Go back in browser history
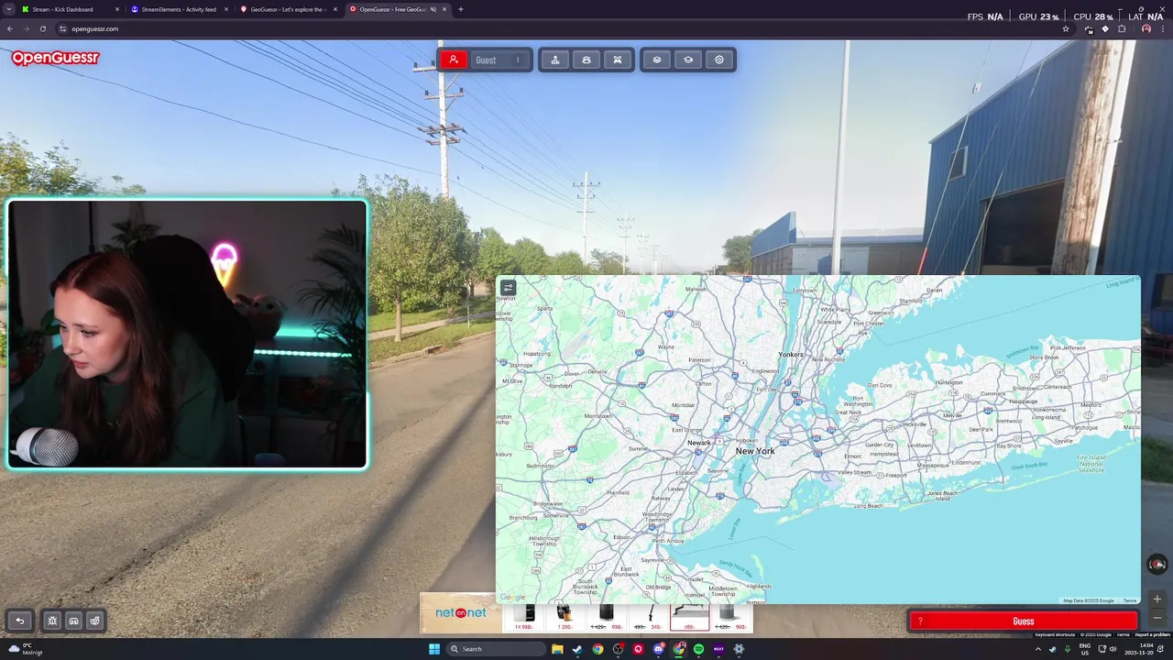This screenshot has height=660, width=1173. coord(10,28)
